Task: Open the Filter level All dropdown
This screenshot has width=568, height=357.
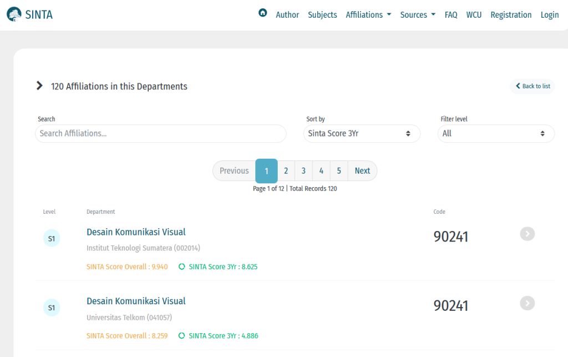Action: click(x=496, y=133)
